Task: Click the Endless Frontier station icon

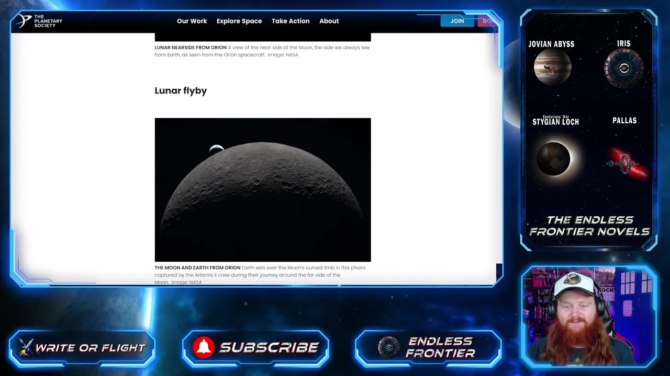Action: pos(389,347)
